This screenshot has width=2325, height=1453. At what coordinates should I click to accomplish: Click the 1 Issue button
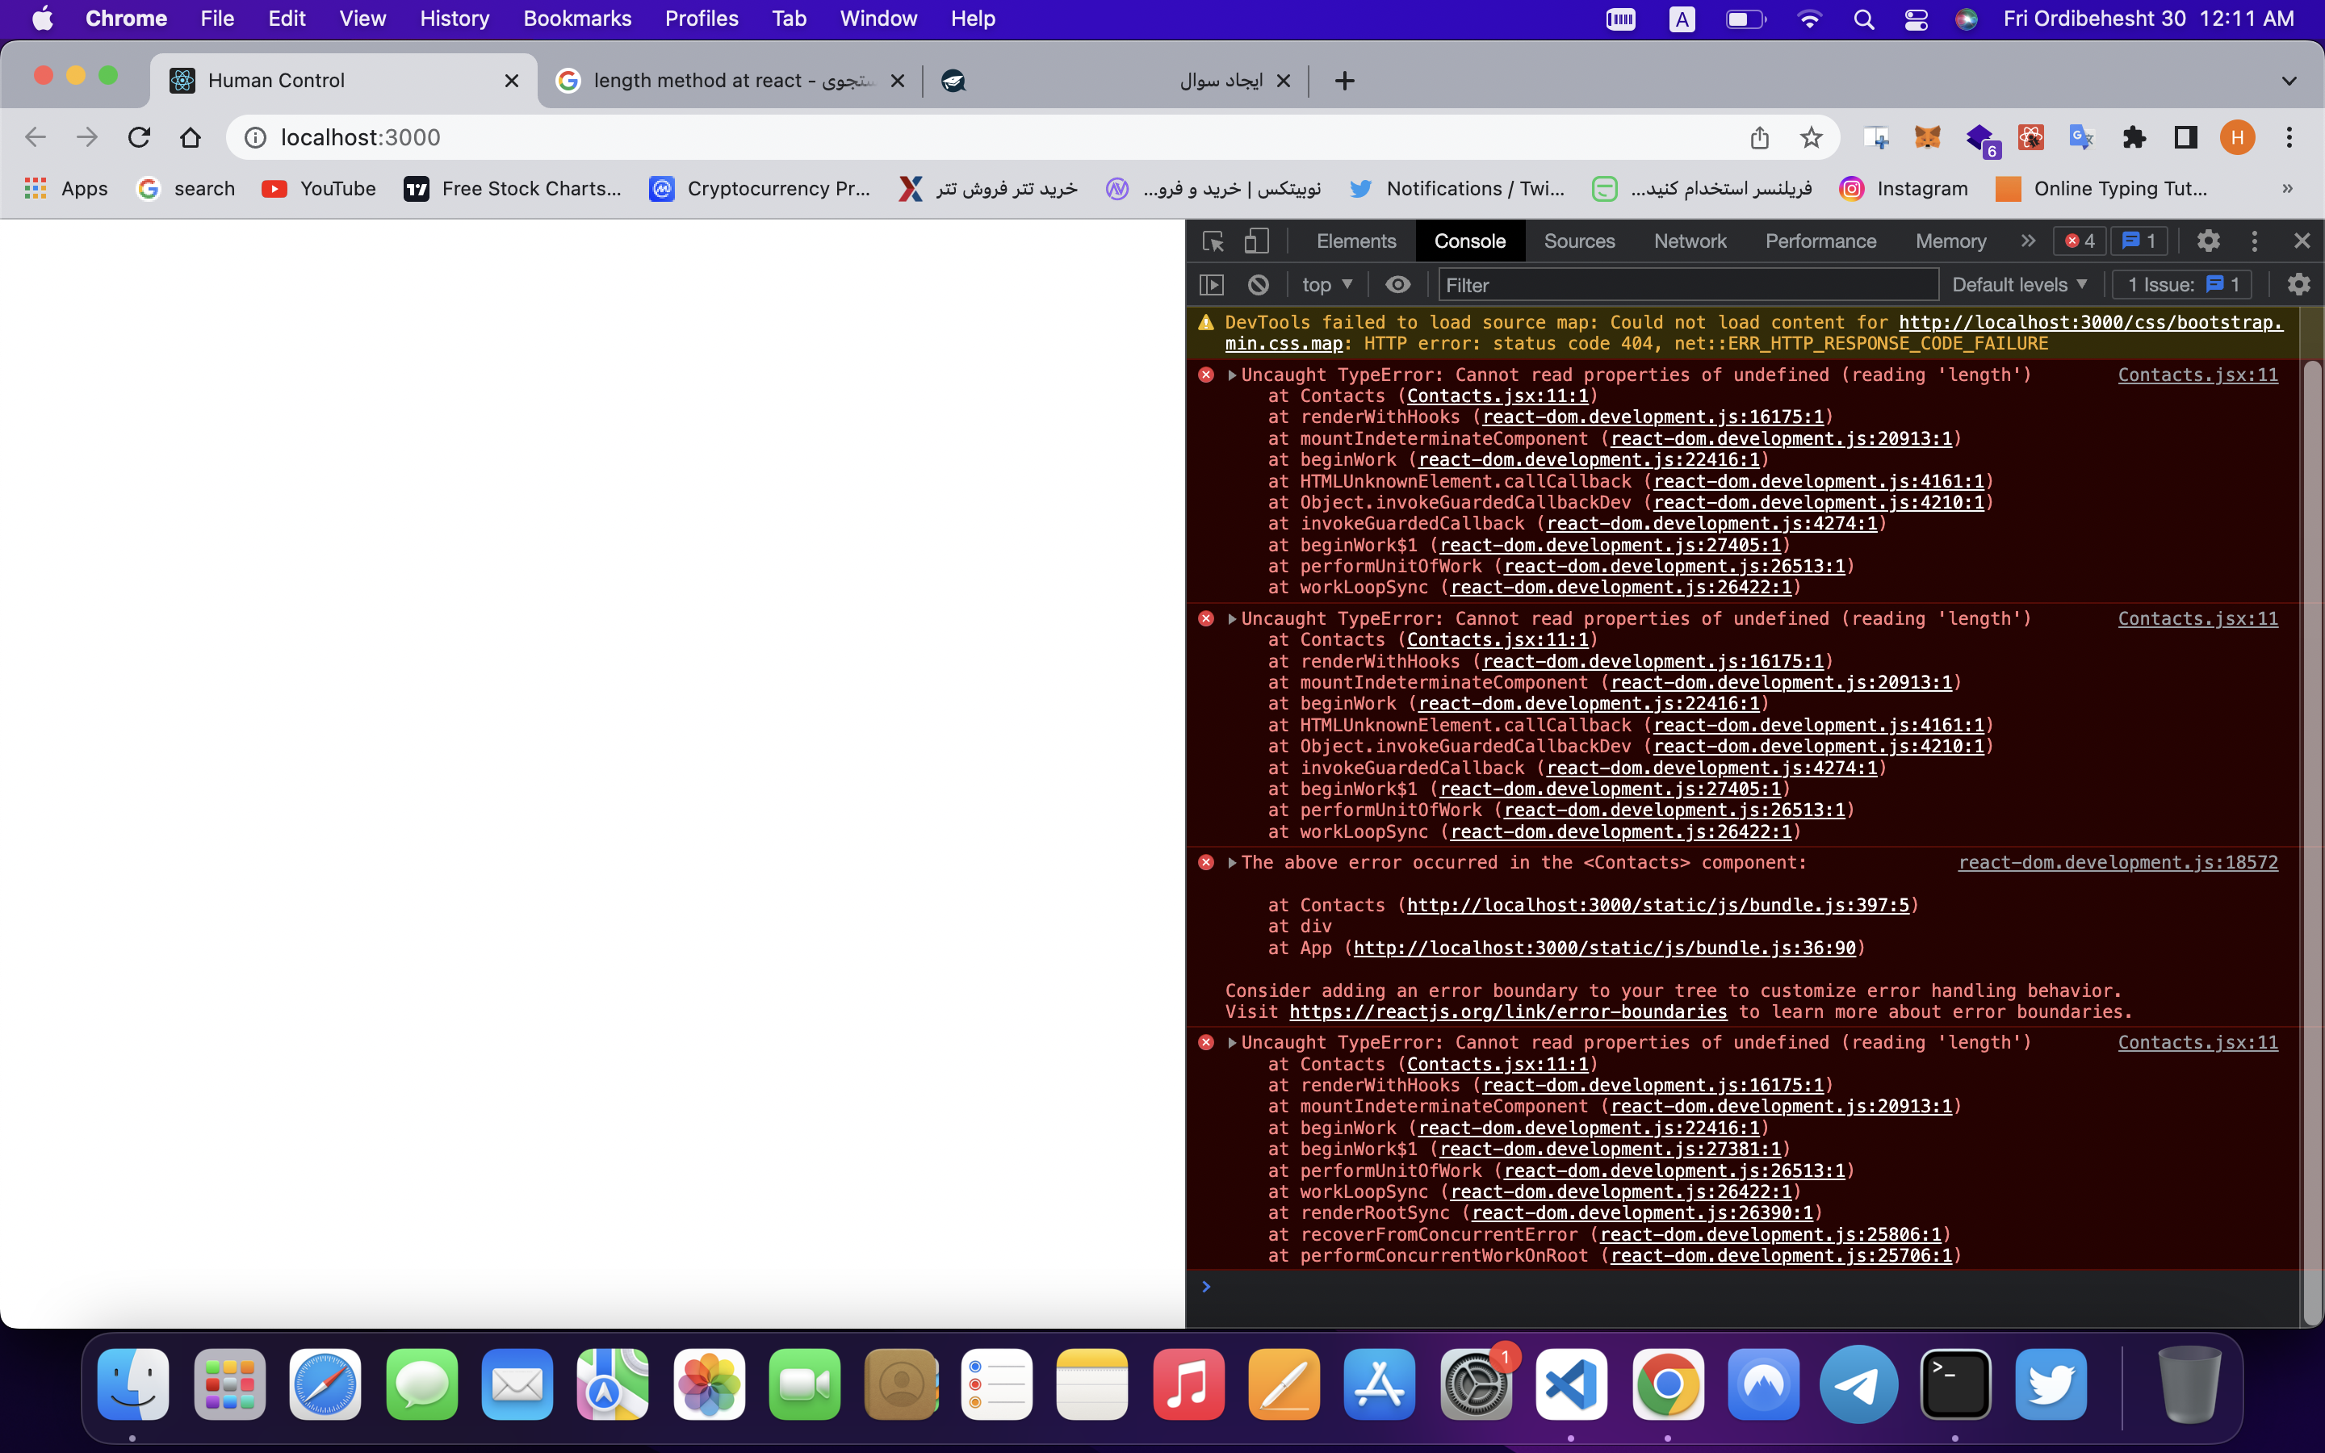pyautogui.click(x=2182, y=284)
